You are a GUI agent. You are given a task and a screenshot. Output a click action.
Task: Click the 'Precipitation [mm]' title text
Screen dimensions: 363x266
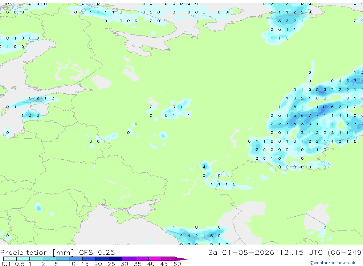37,253
